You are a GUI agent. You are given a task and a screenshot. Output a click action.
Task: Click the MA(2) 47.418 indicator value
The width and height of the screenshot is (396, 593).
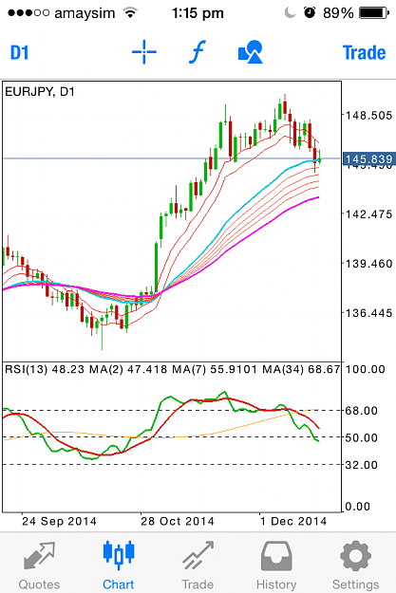point(128,369)
